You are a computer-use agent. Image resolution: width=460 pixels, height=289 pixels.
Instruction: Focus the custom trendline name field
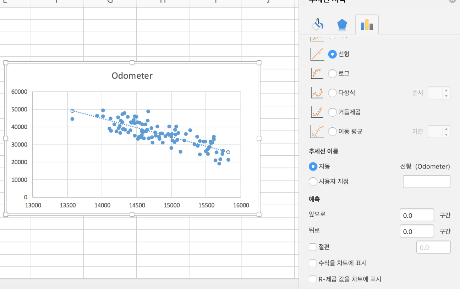tap(427, 182)
